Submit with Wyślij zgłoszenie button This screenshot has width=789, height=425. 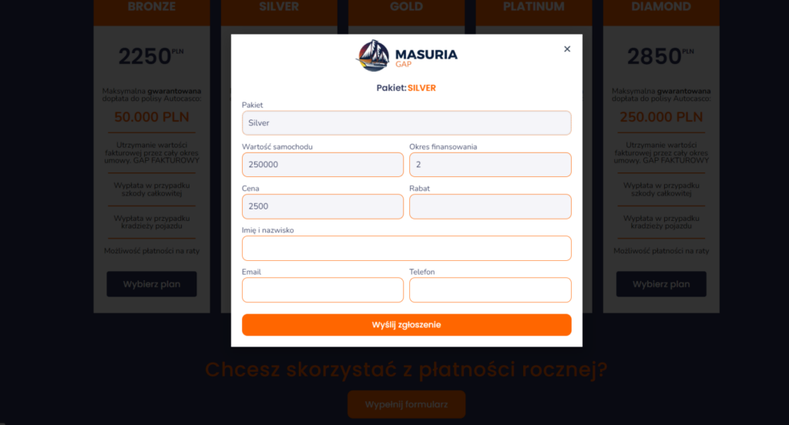pos(407,325)
